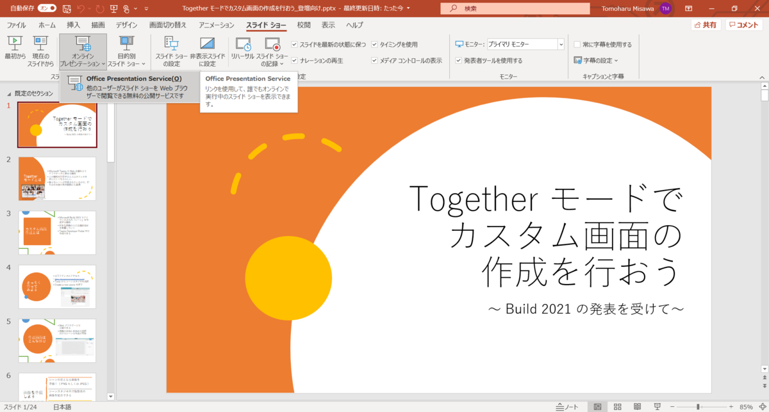Switch to 校閲 tab
Image resolution: width=769 pixels, height=412 pixels.
(x=304, y=25)
